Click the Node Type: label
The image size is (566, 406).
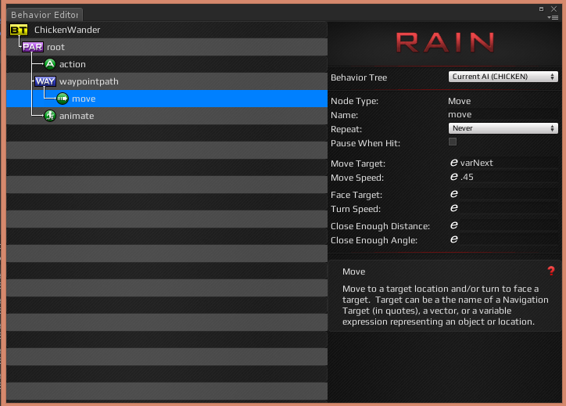click(x=354, y=101)
